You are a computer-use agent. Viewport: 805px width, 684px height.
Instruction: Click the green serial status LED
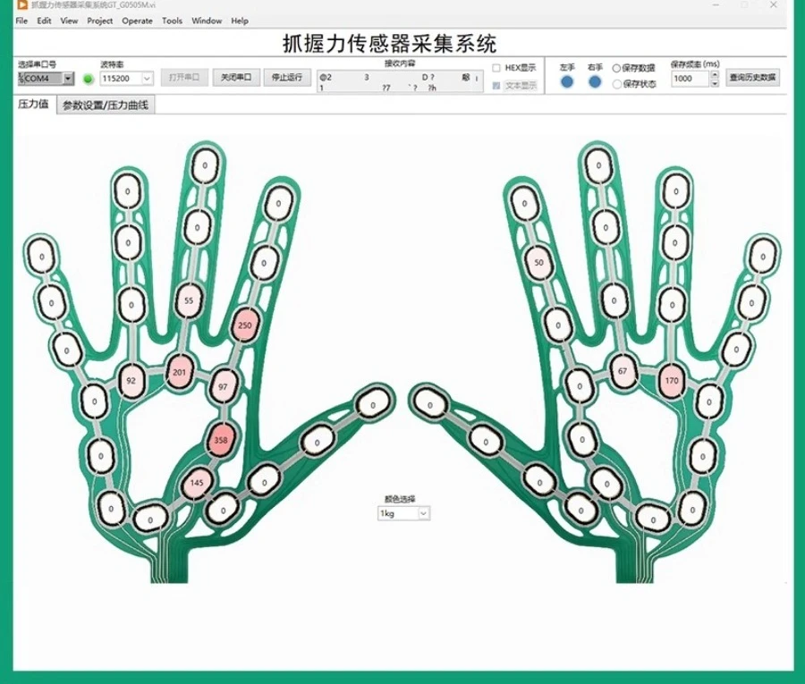pos(88,79)
